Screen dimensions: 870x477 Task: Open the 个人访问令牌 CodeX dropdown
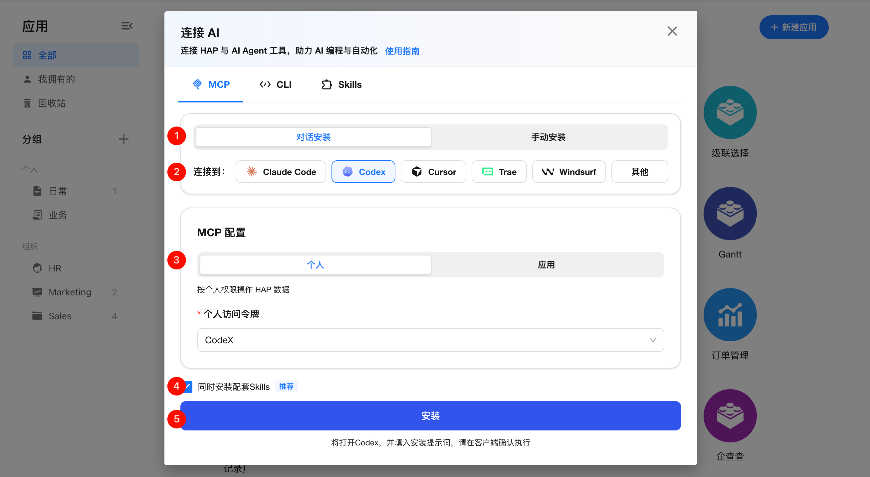pyautogui.click(x=431, y=340)
